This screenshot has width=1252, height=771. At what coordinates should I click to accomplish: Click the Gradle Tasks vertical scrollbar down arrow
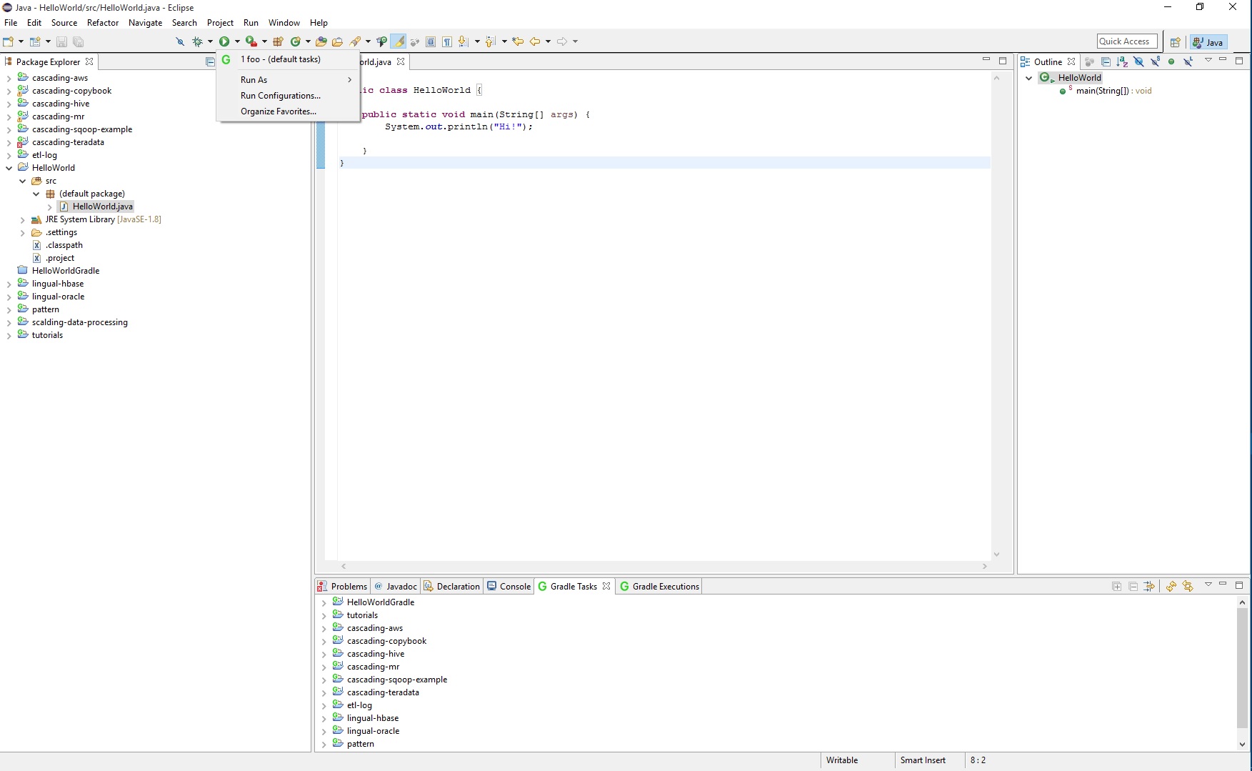1242,744
